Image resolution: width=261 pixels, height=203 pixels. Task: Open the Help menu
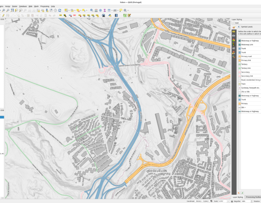53,7
